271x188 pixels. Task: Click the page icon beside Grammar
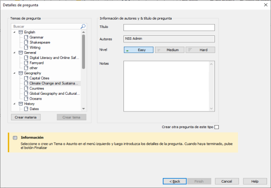point(26,37)
